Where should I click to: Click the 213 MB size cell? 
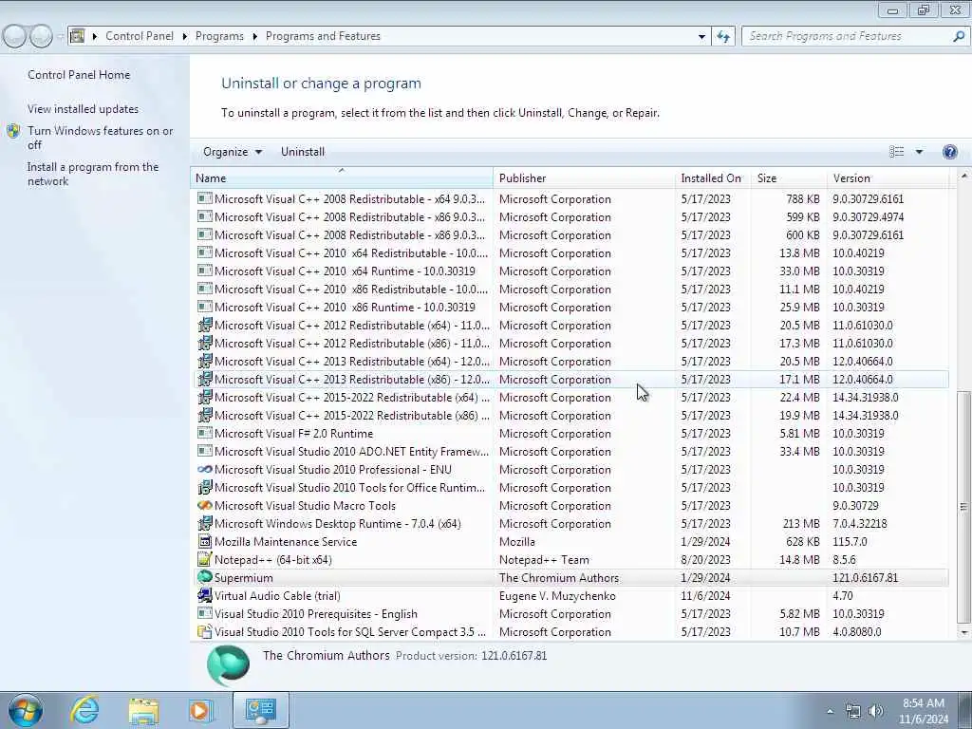801,524
